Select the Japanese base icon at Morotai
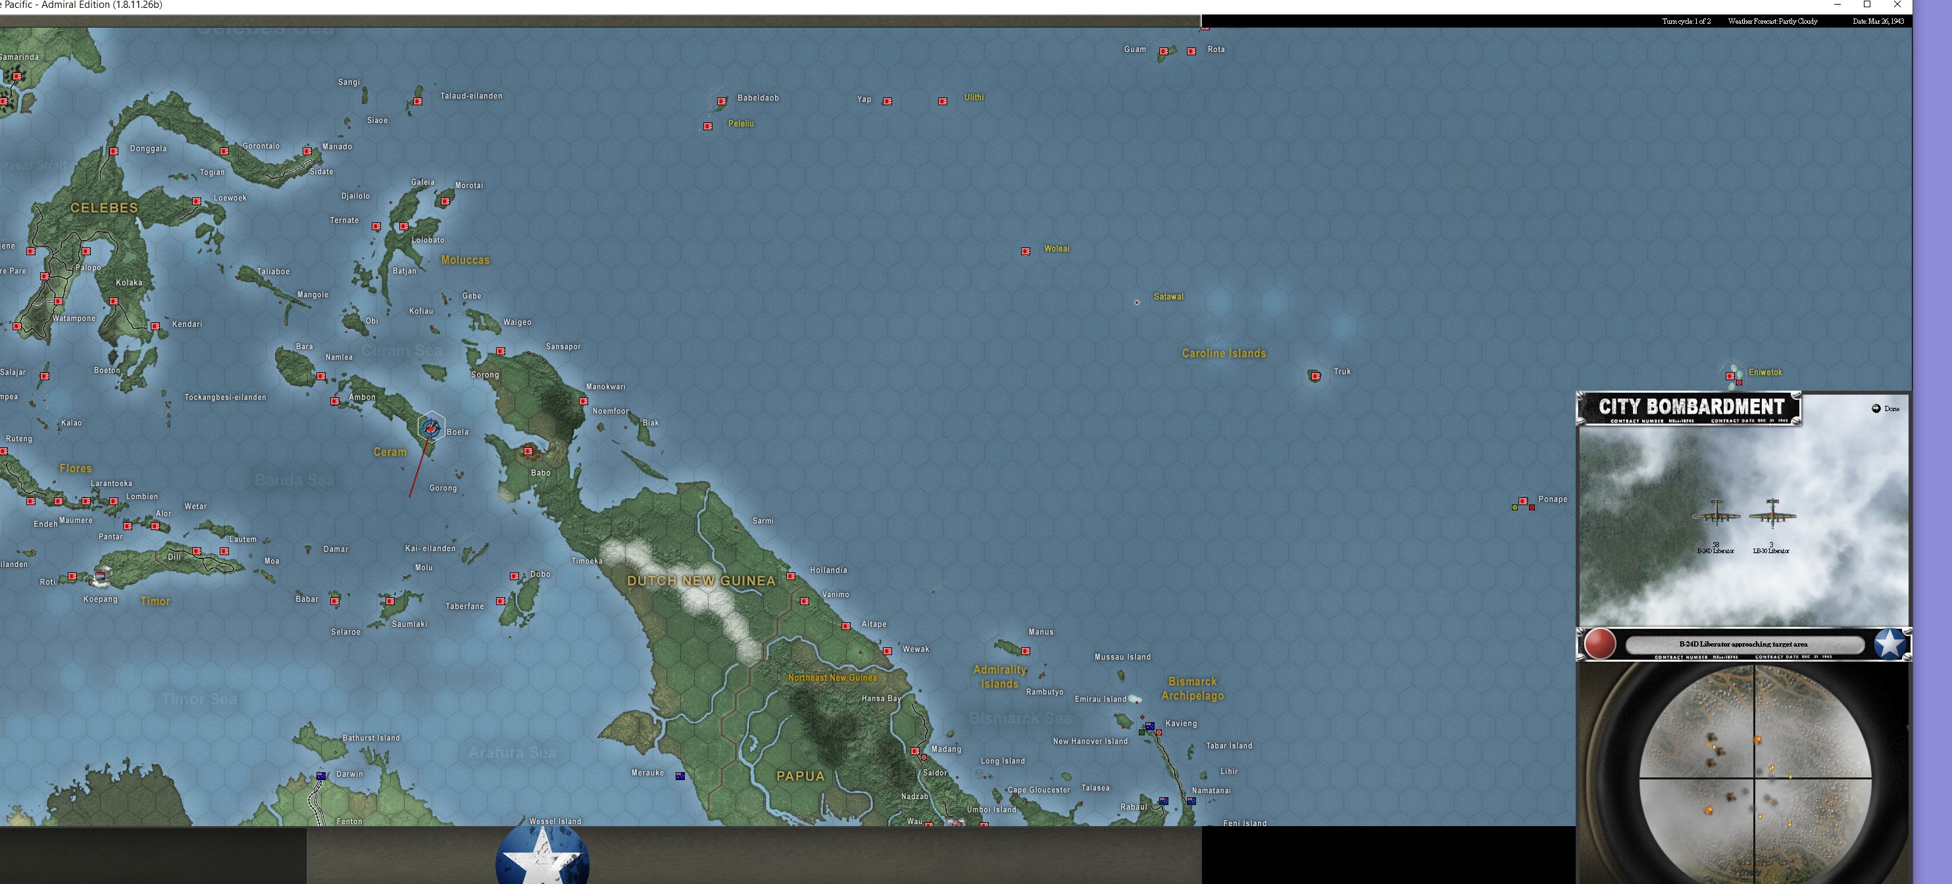This screenshot has width=1952, height=884. coord(445,201)
